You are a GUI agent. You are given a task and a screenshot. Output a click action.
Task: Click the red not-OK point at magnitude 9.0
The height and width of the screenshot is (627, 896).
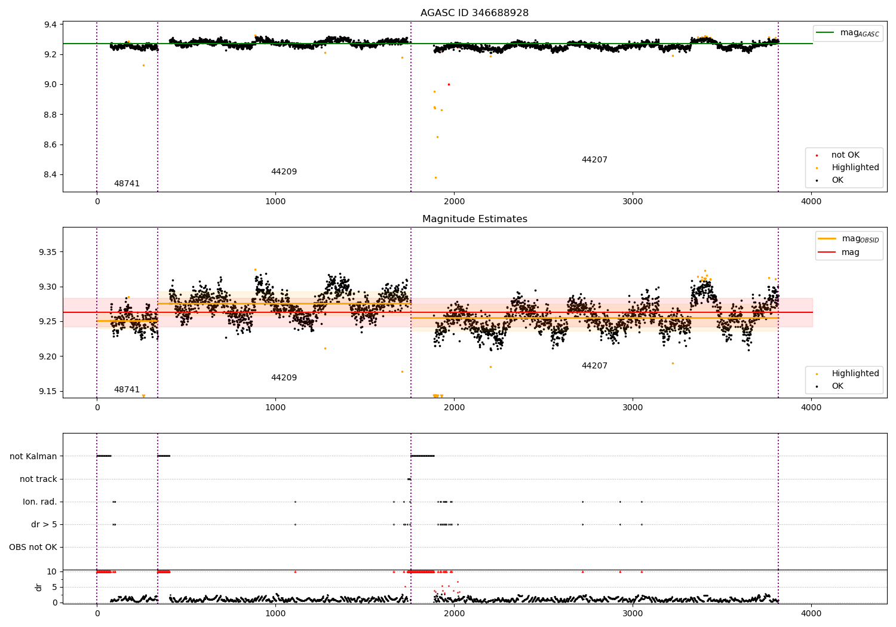click(x=449, y=84)
